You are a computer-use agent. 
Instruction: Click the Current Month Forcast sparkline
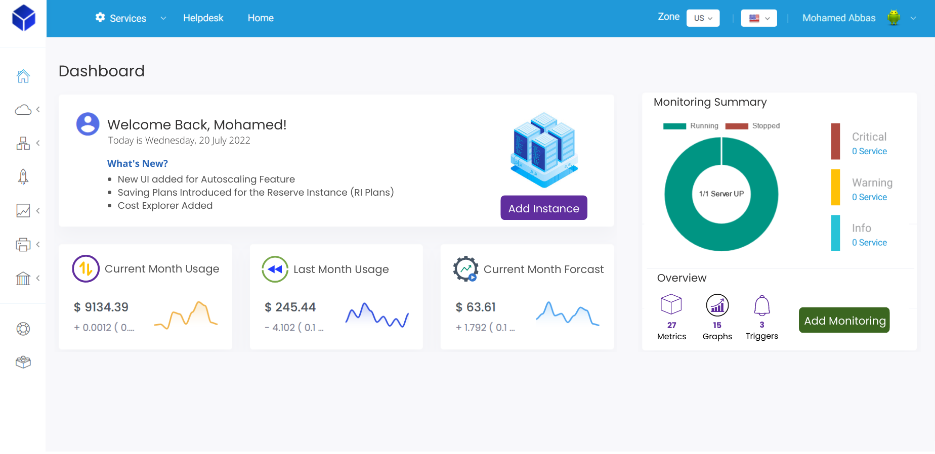[x=568, y=313]
